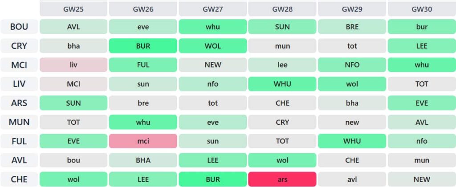The height and width of the screenshot is (187, 456).
Task: Click Chelsea's GW27 BUR fixture cell
Action: [x=213, y=179]
